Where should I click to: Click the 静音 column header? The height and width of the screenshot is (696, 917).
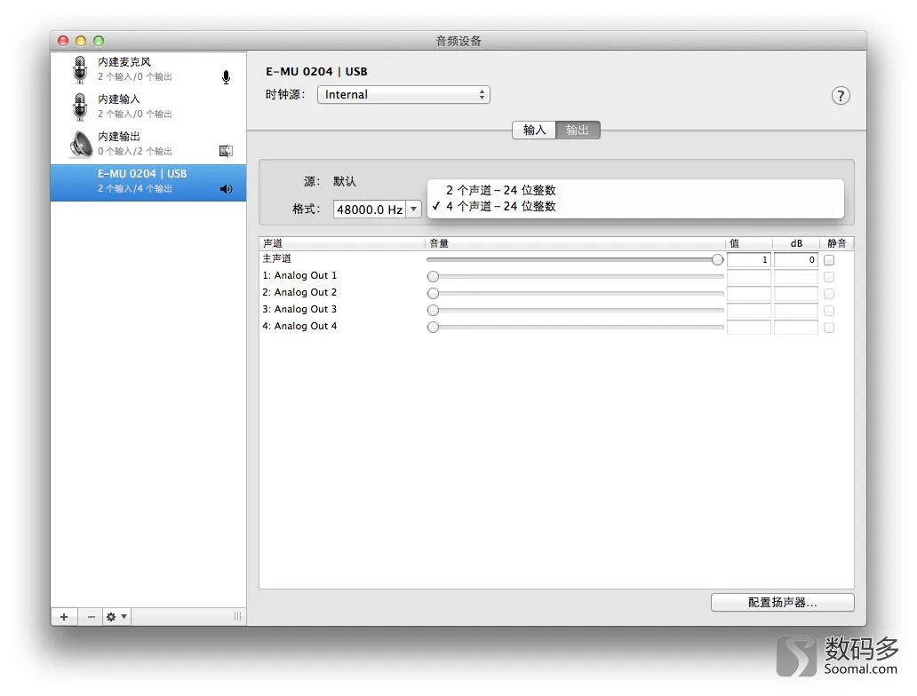point(837,243)
